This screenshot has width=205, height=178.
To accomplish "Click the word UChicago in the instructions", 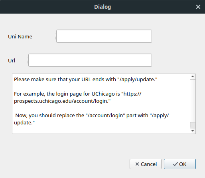I will pyautogui.click(x=103, y=94).
